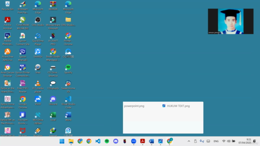Open Avast Secure Browser shortcut
Image resolution: width=260 pixels, height=146 pixels.
click(7, 71)
